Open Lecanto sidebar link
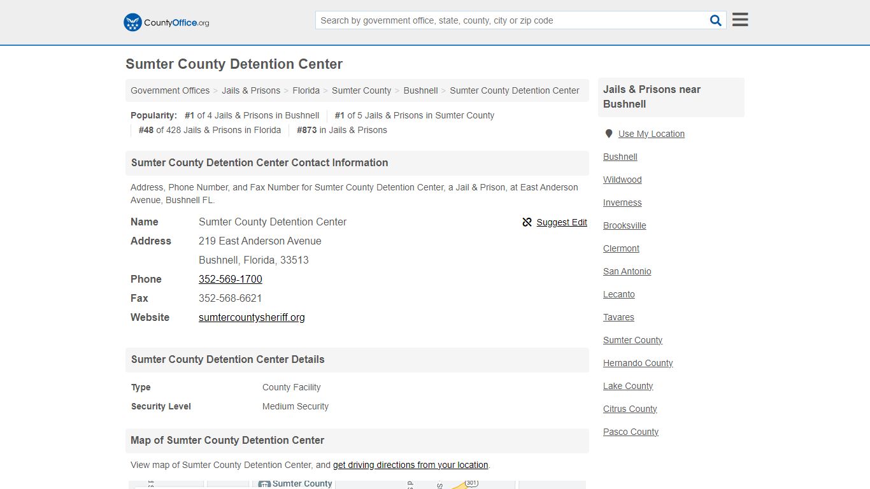 [619, 294]
